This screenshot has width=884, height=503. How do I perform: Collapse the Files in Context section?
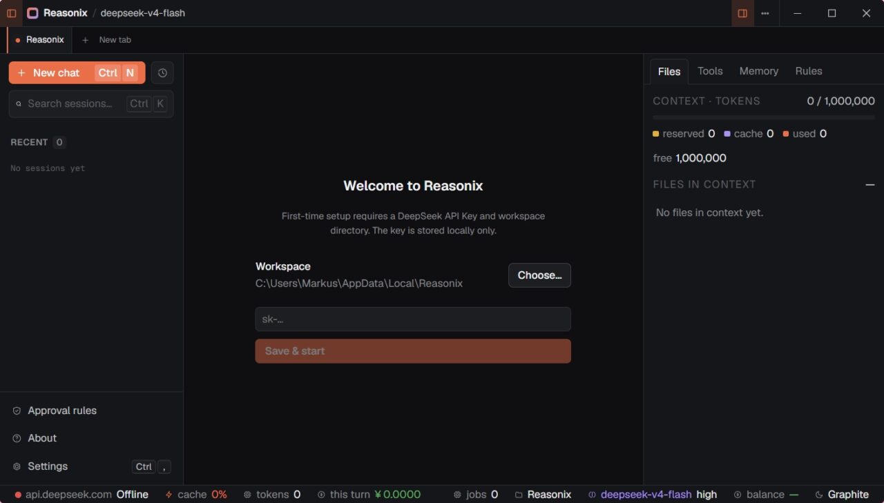[869, 184]
